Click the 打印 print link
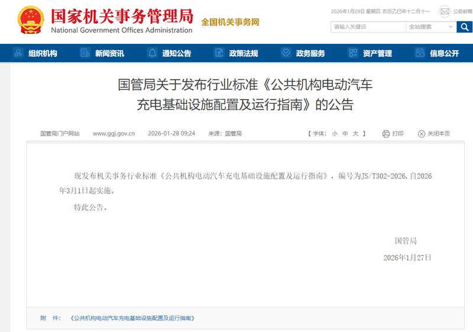Screen dimensions: 473x332 pos(398,133)
